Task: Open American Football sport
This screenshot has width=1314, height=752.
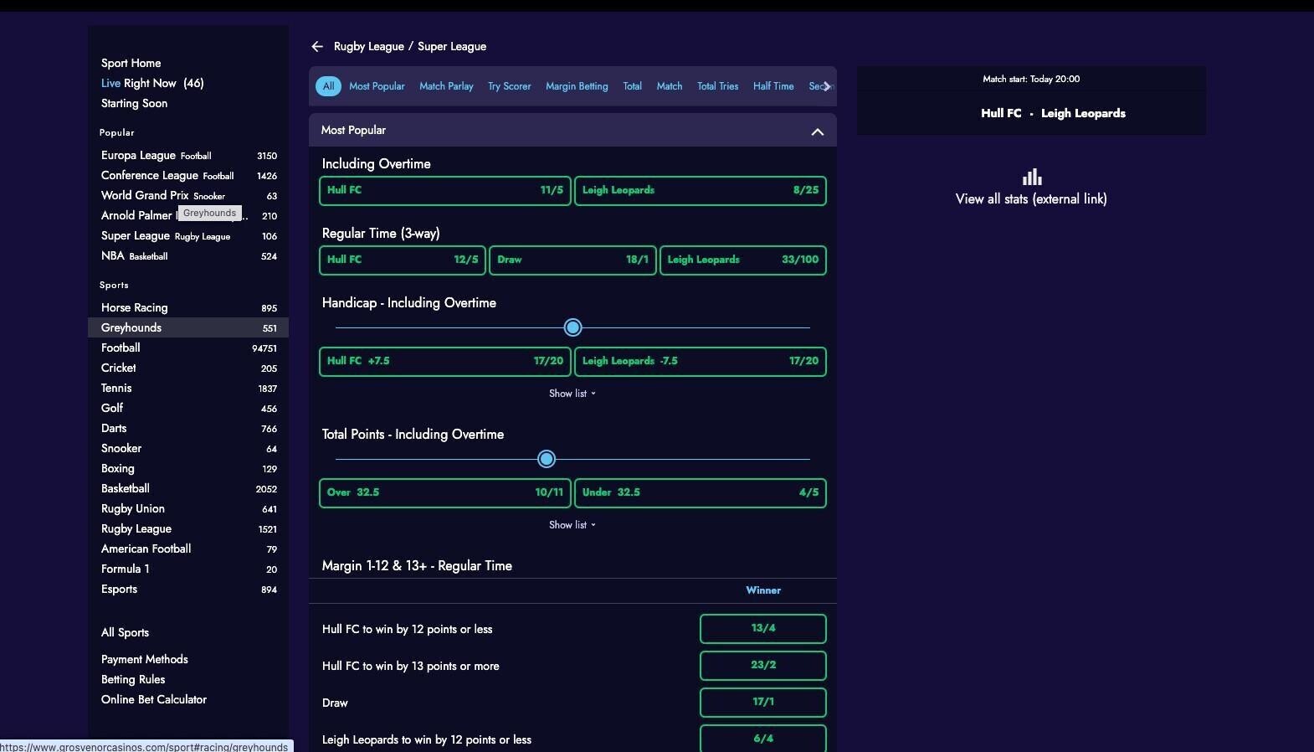Action: 188,549
